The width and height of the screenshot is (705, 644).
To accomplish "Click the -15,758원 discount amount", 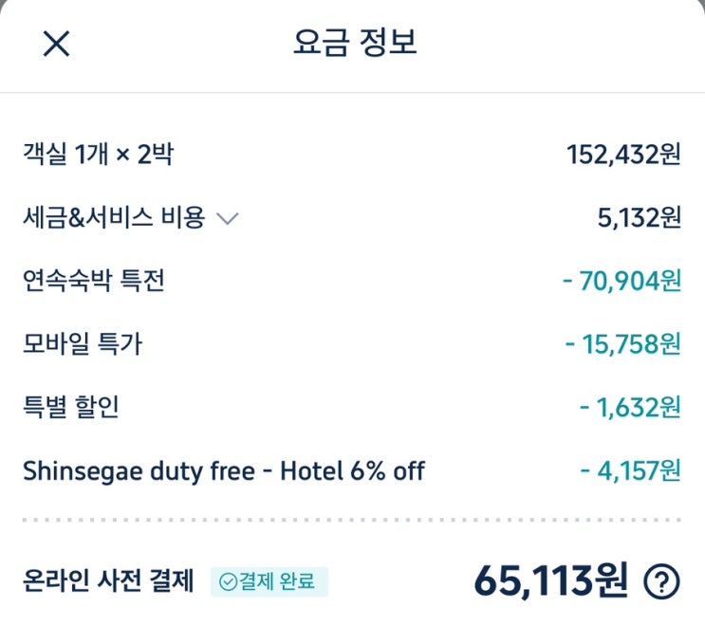I will point(622,344).
